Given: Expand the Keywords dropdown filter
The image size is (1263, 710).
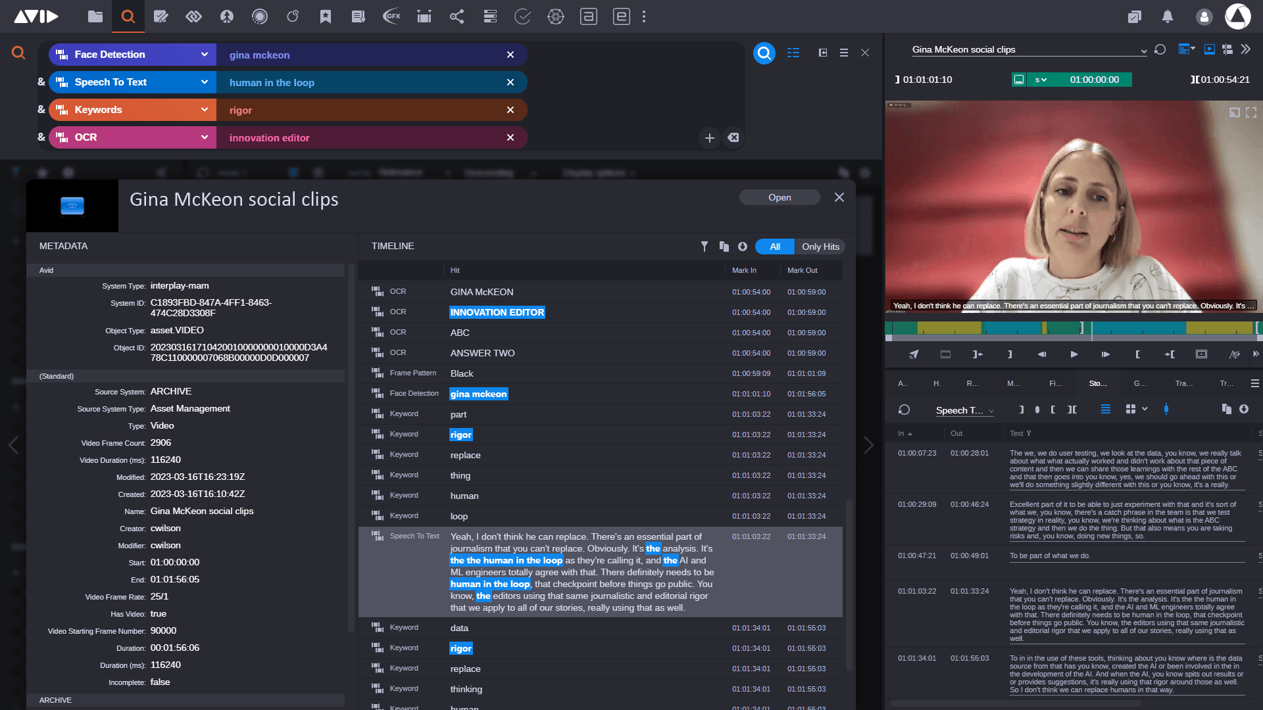Looking at the screenshot, I should pyautogui.click(x=205, y=109).
